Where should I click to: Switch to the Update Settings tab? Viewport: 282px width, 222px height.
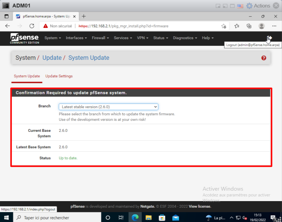pos(59,76)
